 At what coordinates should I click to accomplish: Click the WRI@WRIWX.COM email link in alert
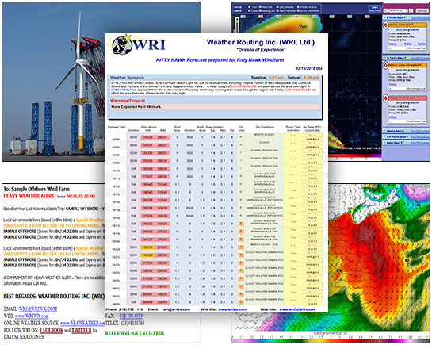[x=38, y=309]
